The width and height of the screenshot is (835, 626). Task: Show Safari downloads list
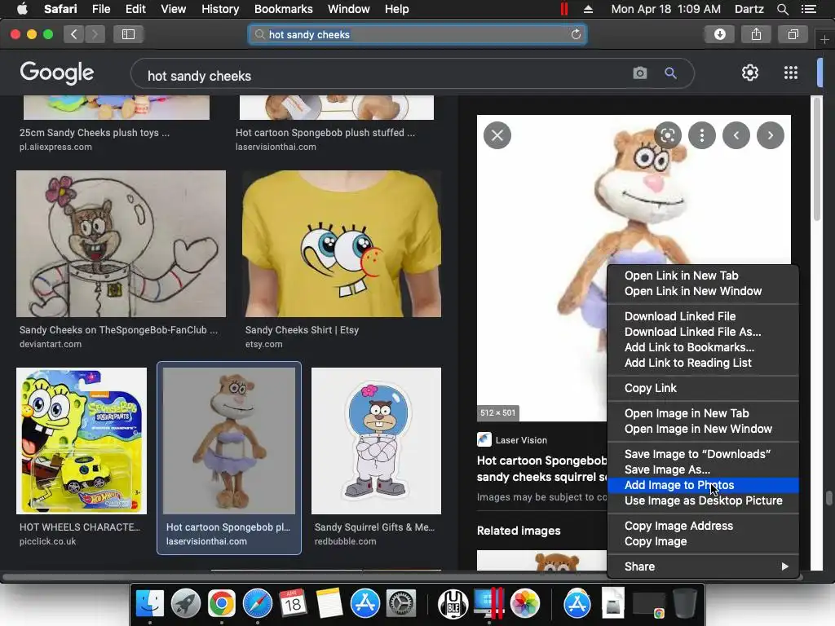720,34
